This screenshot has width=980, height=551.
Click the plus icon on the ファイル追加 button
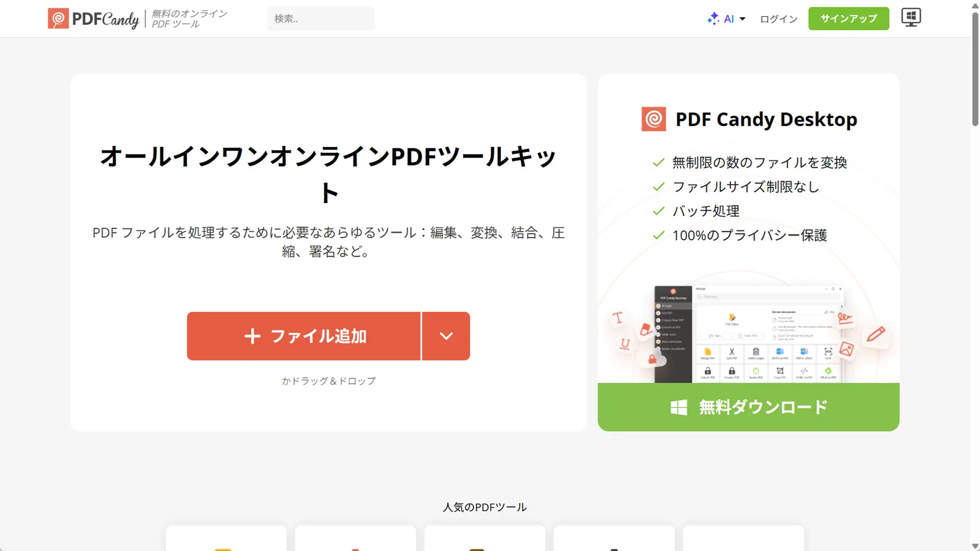[252, 336]
